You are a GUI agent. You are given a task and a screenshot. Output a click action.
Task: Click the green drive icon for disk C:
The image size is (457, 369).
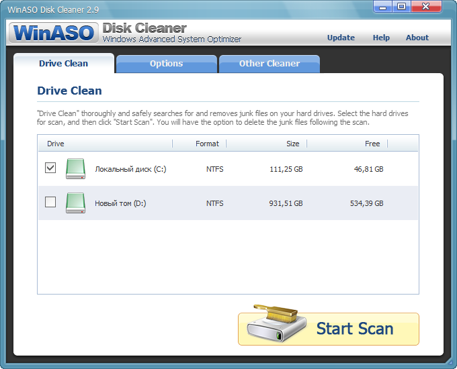(75, 168)
